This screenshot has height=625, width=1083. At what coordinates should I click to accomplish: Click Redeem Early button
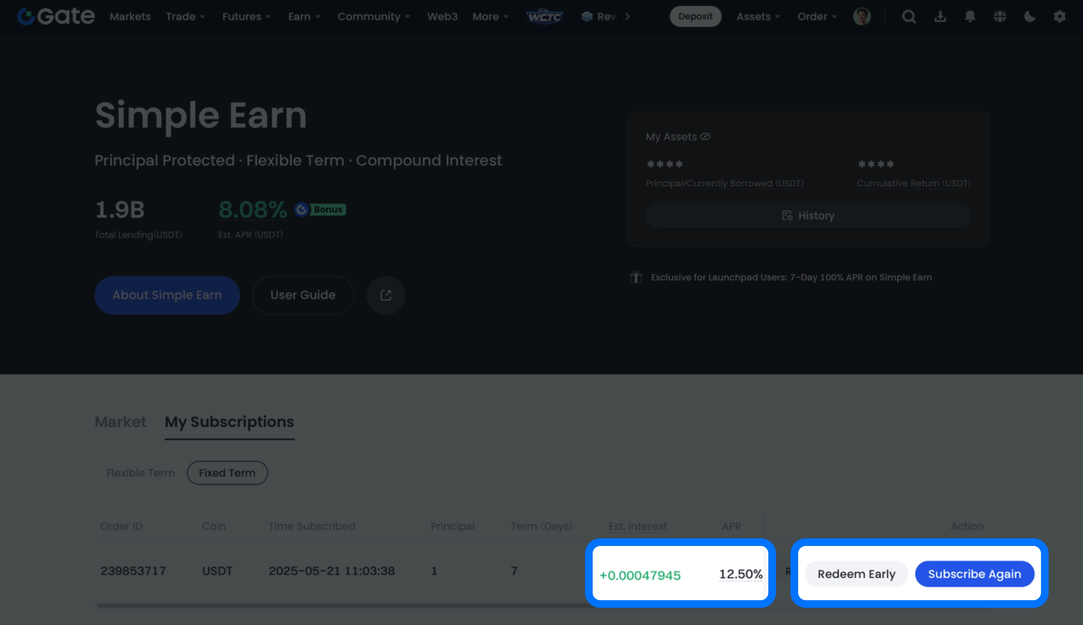pyautogui.click(x=856, y=574)
